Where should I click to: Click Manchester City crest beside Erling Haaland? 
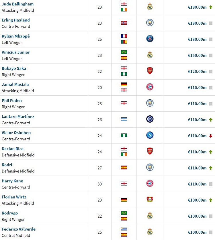click(x=150, y=23)
